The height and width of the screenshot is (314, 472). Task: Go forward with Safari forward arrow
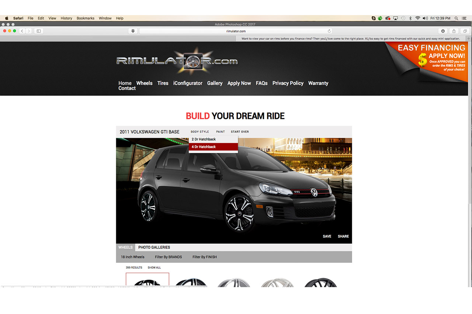pyautogui.click(x=29, y=31)
